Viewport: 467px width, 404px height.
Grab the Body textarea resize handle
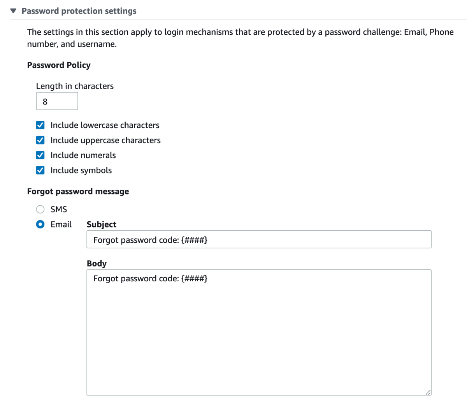[428, 392]
